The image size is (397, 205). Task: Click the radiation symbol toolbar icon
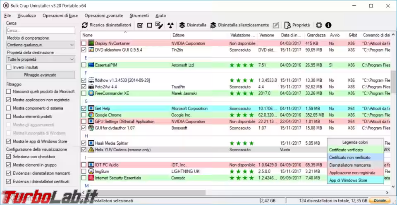(170, 25)
